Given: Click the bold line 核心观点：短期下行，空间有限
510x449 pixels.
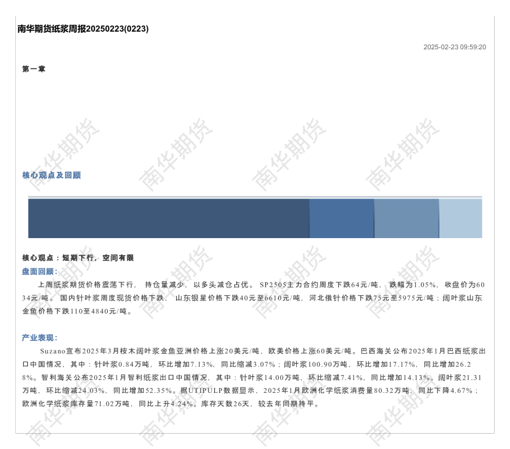Looking at the screenshot, I should pyautogui.click(x=78, y=258).
